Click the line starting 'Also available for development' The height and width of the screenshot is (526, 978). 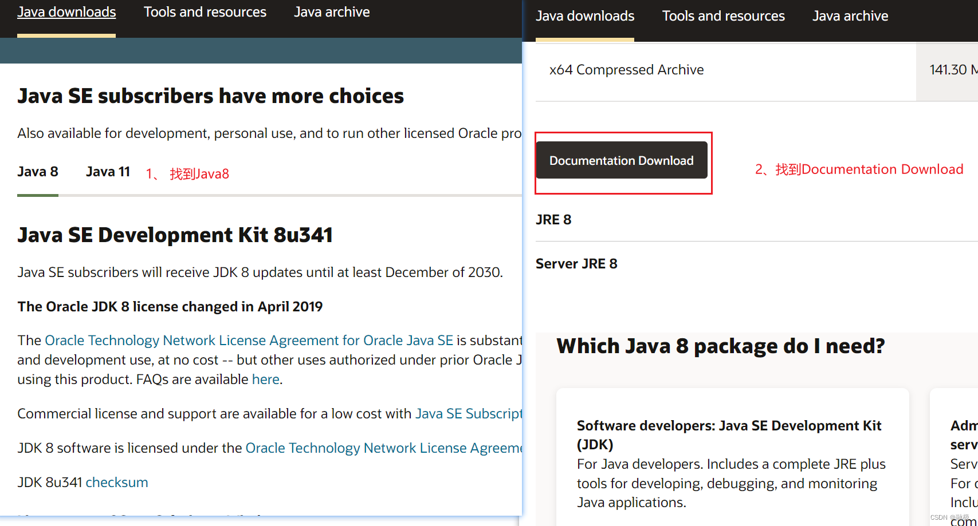click(269, 133)
